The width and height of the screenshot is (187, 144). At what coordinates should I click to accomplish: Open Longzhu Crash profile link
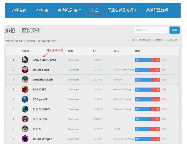(x=43, y=80)
